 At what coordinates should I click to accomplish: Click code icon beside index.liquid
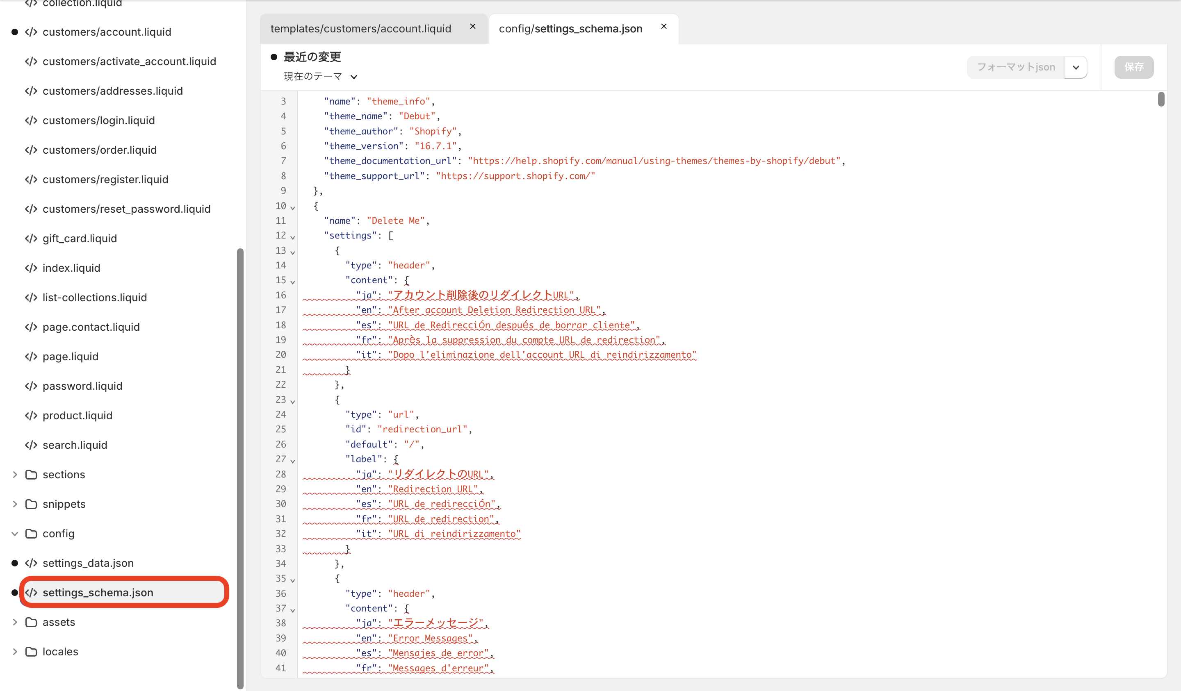pos(31,268)
